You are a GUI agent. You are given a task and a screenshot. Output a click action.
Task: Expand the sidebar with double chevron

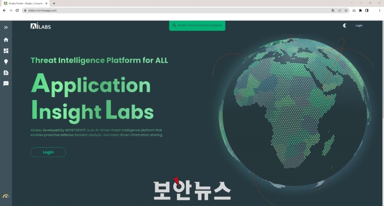click(6, 27)
